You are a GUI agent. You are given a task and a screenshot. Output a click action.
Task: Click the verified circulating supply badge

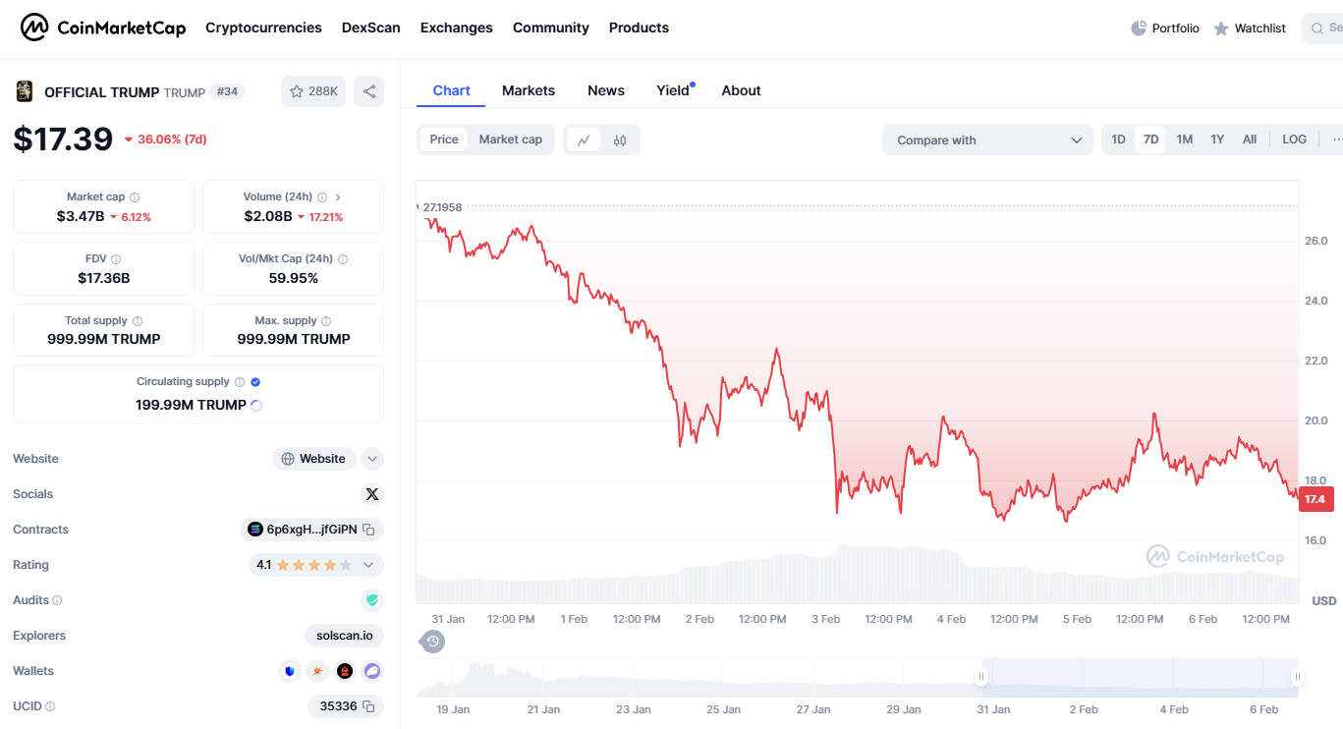coord(255,382)
